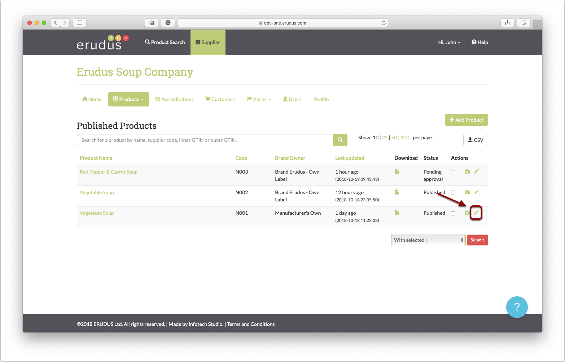The image size is (565, 362).
Task: Download the CSV export
Action: tap(476, 140)
